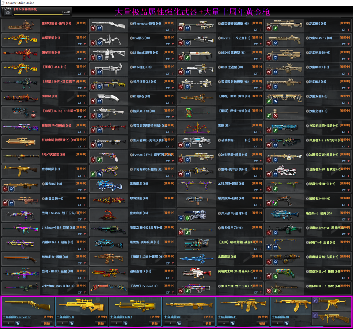353x329 pixels.
Task: Click 使用中 status on 生命收割者-齿轮
Action: coord(81,23)
